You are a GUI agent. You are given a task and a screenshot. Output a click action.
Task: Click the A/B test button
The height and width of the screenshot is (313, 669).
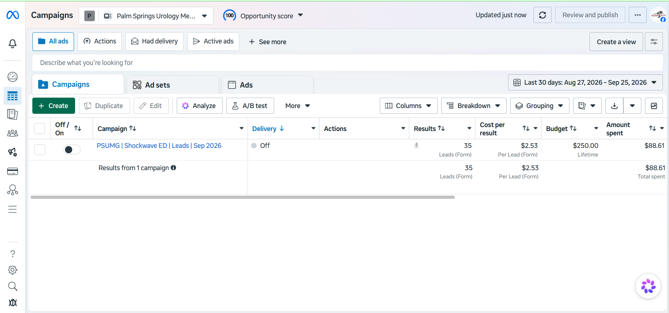[x=250, y=106]
